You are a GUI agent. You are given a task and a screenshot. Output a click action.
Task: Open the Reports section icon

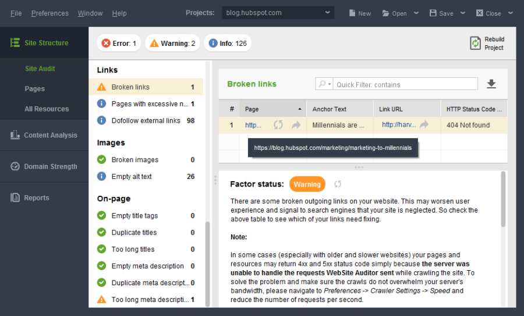click(x=15, y=198)
